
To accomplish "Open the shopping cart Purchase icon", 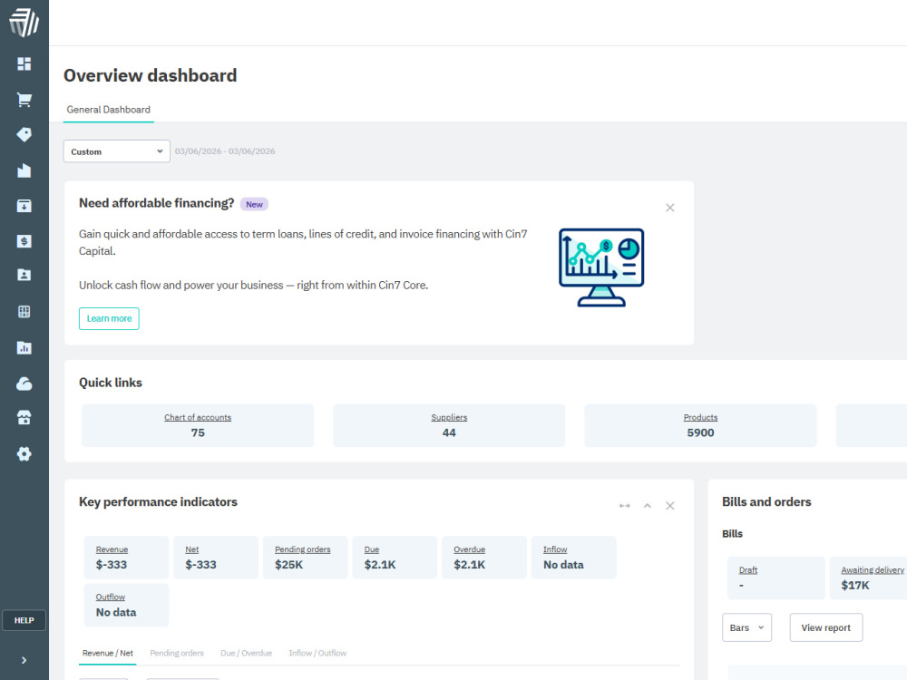I will click(x=24, y=100).
